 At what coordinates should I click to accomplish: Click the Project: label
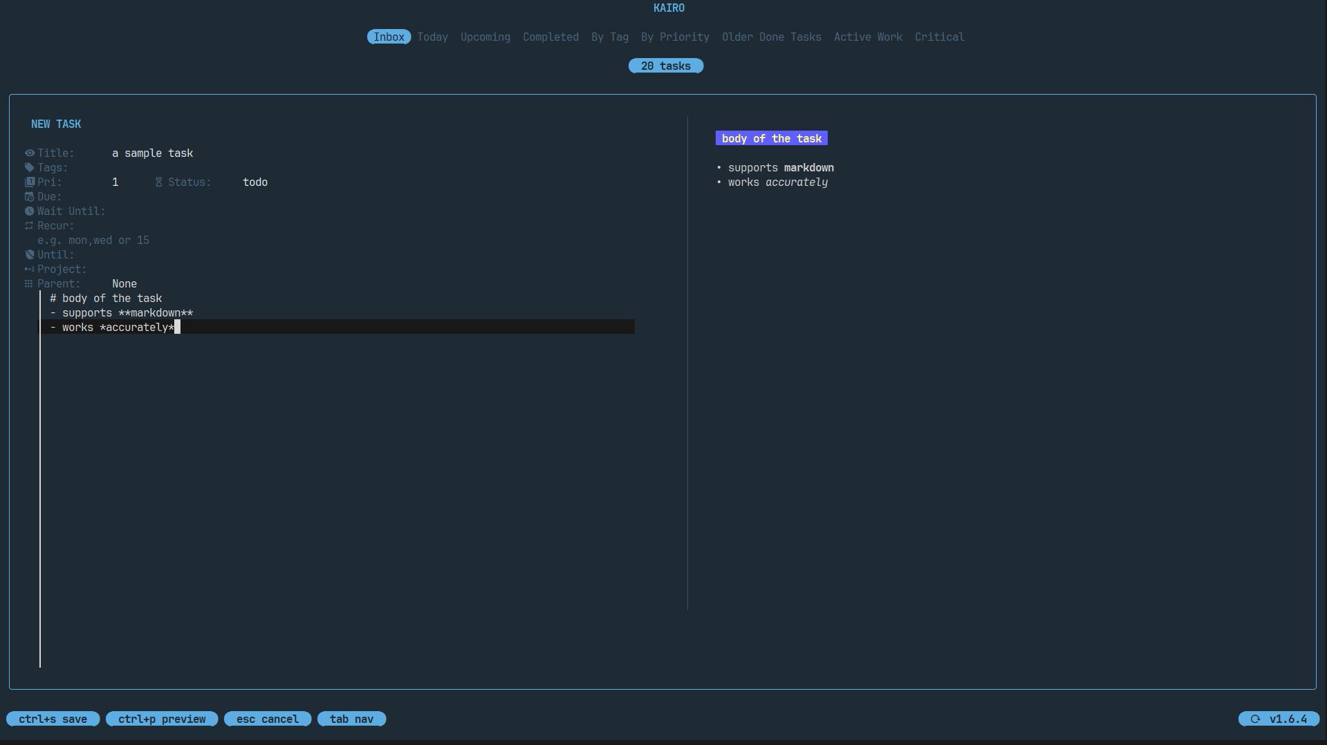pos(62,270)
